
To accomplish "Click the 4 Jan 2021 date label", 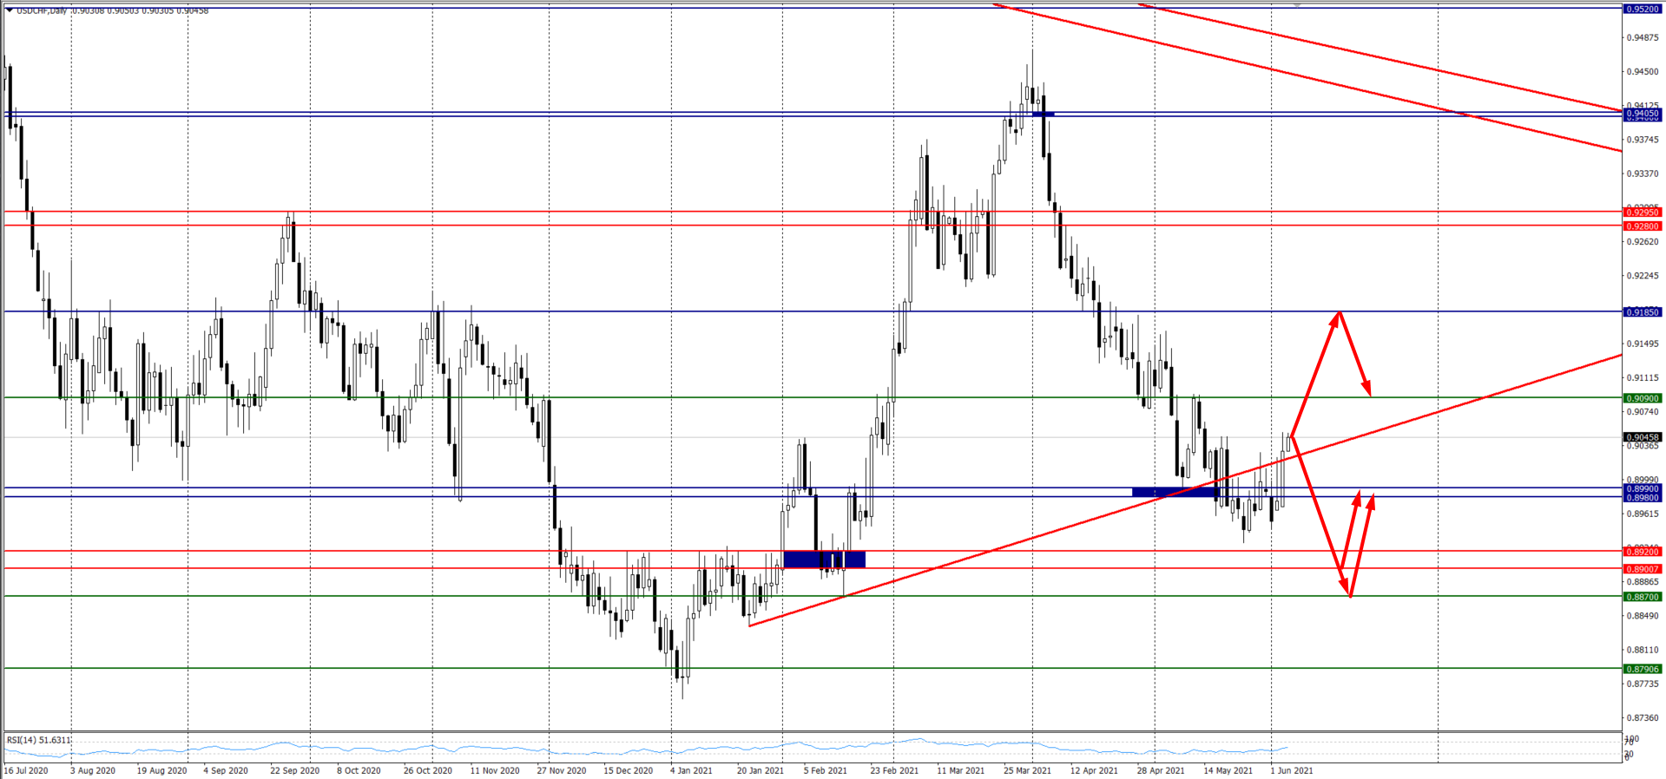I will [x=690, y=770].
